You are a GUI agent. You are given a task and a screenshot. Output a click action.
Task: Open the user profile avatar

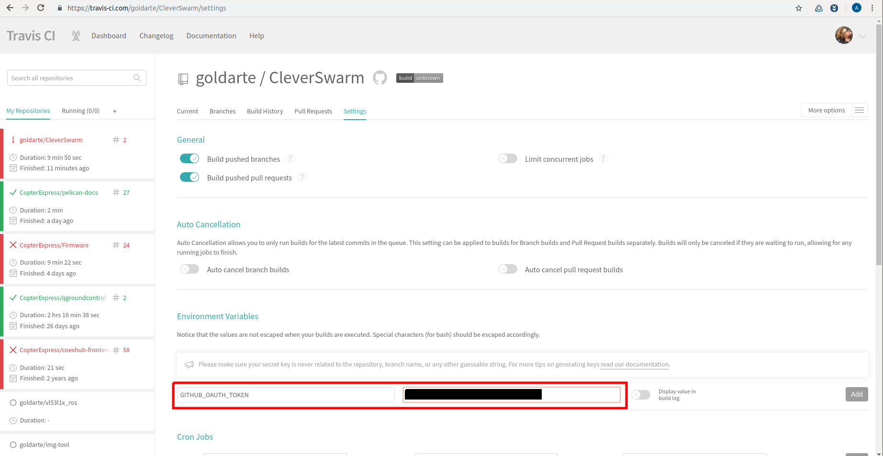coord(844,35)
